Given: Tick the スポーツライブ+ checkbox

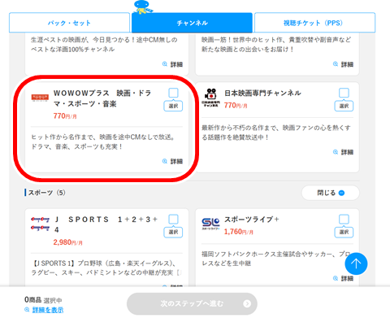Looking at the screenshot, I should point(344,219).
